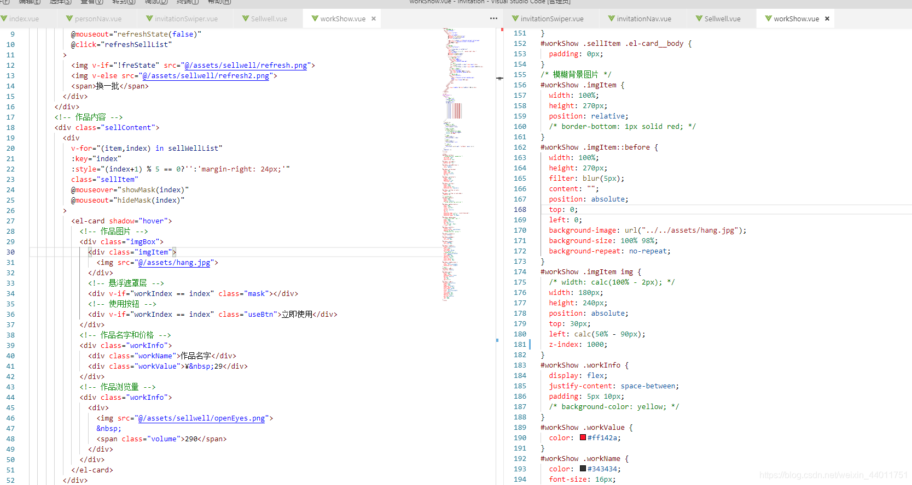Screen dimensions: 912x485
Task: Open the openEyes.png asset link
Action: [x=202, y=418]
